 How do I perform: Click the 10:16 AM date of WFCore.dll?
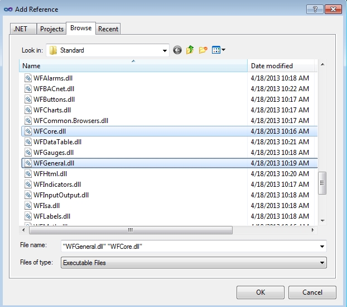(279, 131)
